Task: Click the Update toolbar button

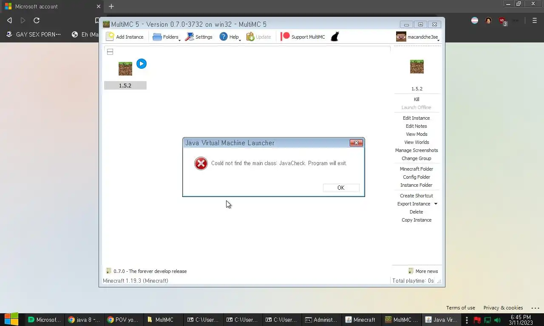Action: click(x=258, y=37)
